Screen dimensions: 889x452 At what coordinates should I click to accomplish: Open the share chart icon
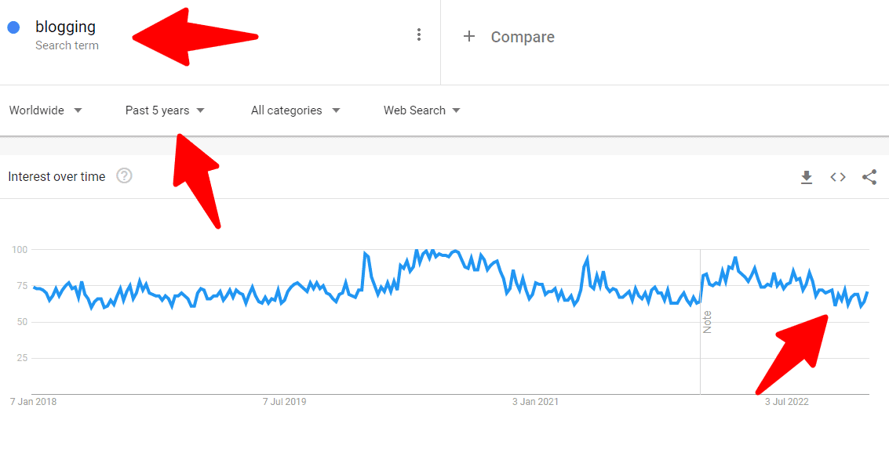click(x=869, y=177)
